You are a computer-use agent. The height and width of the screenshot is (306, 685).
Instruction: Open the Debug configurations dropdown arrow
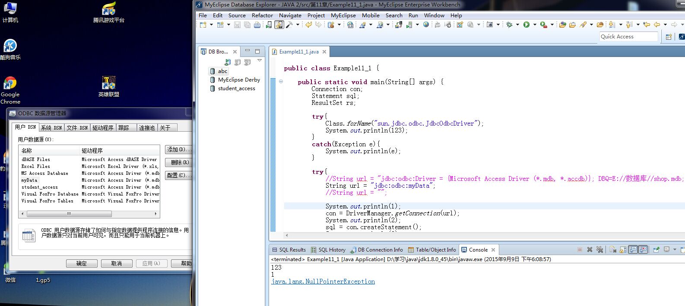(x=517, y=25)
